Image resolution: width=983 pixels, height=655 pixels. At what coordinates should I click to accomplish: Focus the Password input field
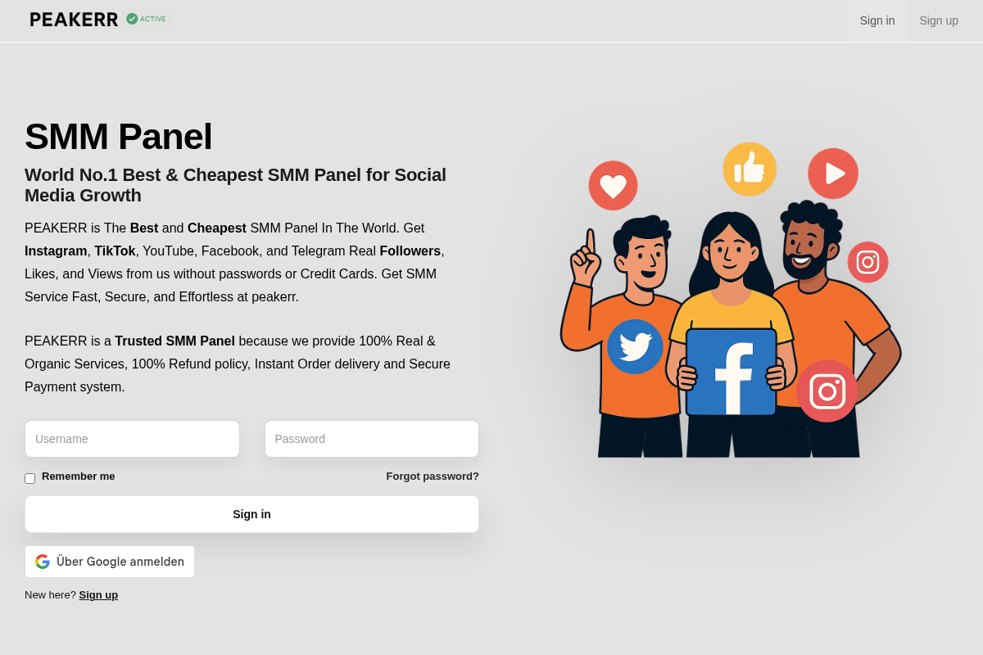coord(372,439)
